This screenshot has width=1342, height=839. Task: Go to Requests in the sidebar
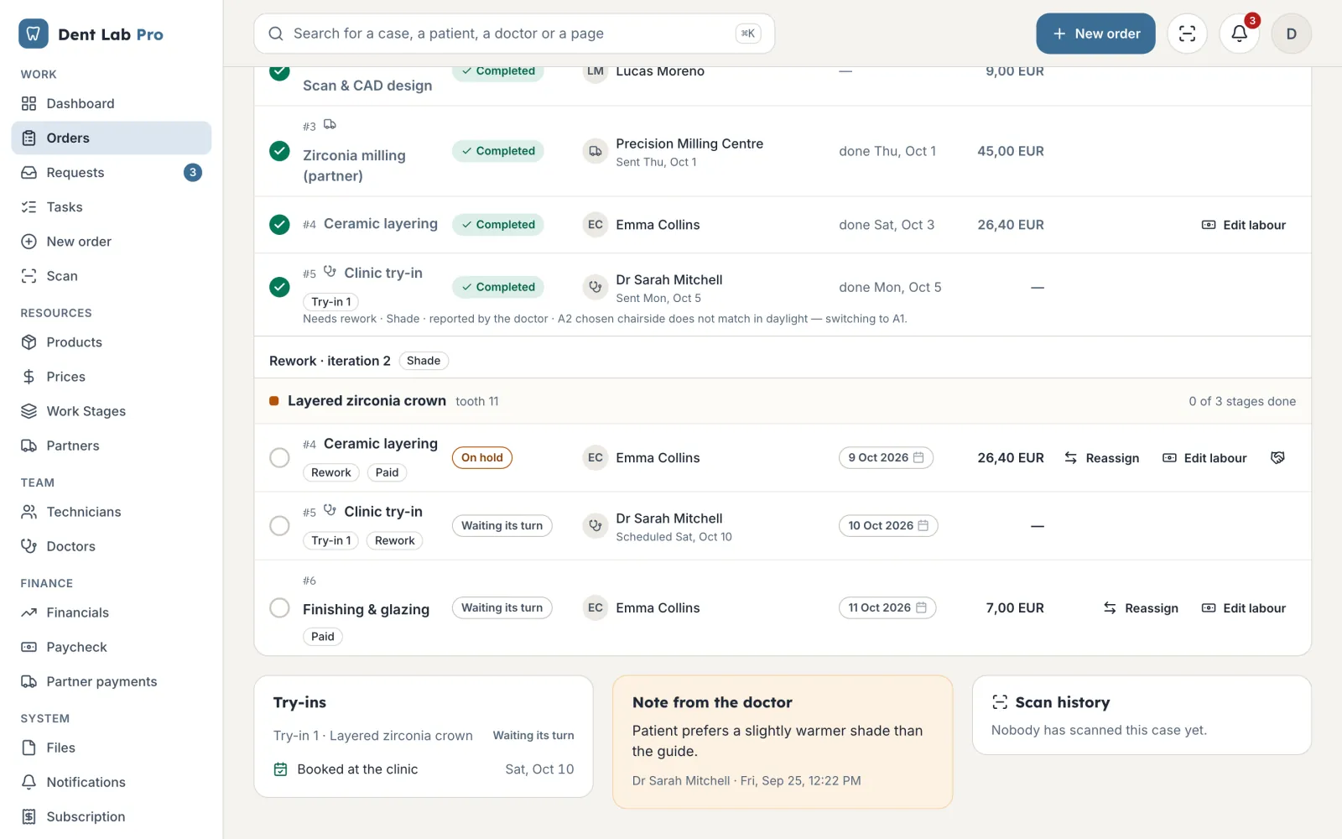(x=112, y=172)
